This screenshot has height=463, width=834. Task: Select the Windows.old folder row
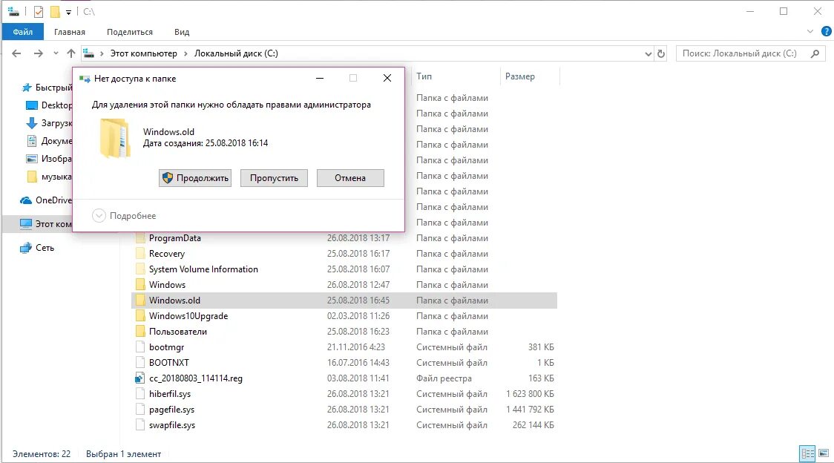(344, 301)
